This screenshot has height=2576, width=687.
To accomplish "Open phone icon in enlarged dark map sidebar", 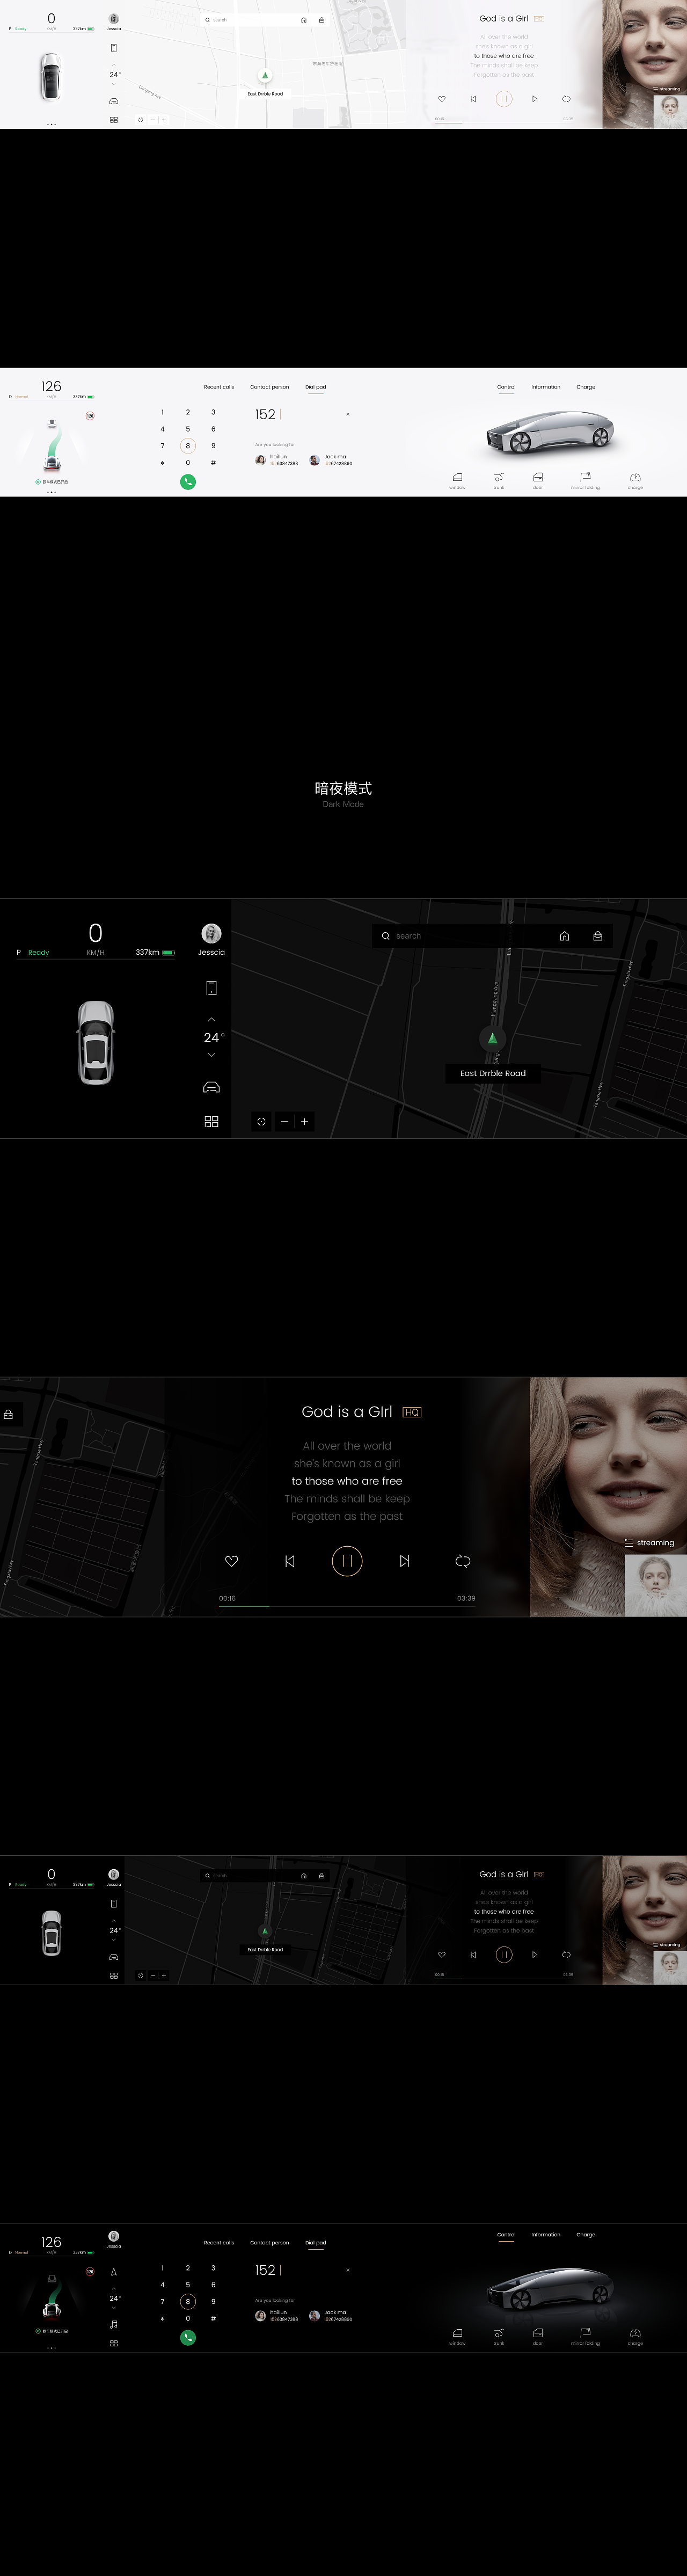I will (x=211, y=988).
